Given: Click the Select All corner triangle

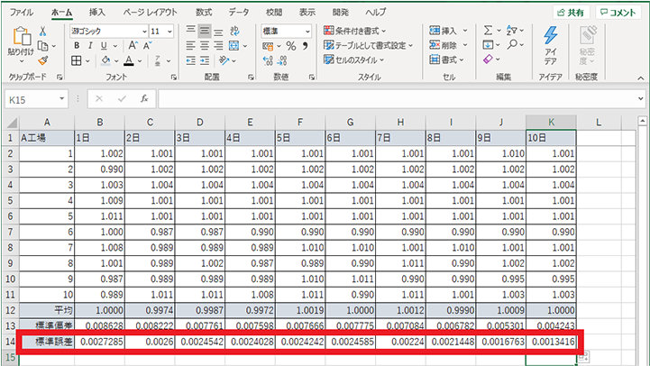Looking at the screenshot, I should [12, 123].
